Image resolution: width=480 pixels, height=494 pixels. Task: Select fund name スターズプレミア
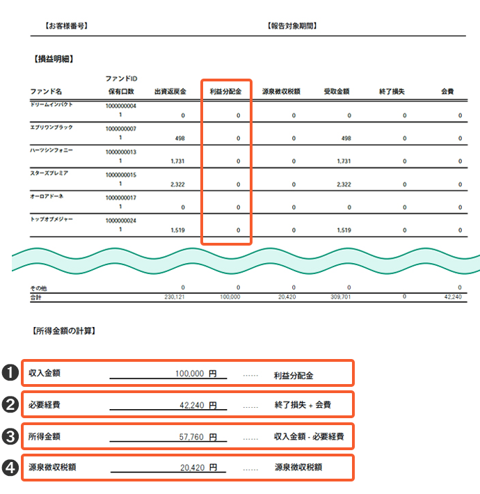point(49,173)
